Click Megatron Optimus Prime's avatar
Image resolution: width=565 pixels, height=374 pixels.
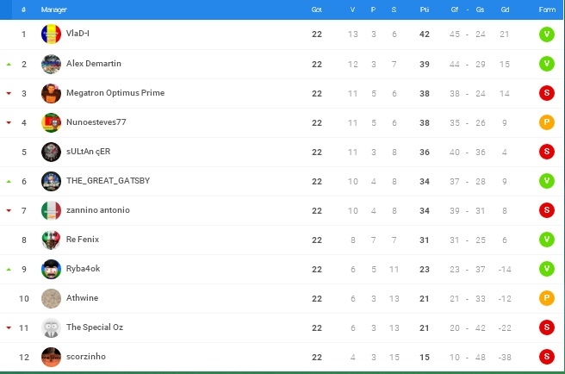click(51, 93)
